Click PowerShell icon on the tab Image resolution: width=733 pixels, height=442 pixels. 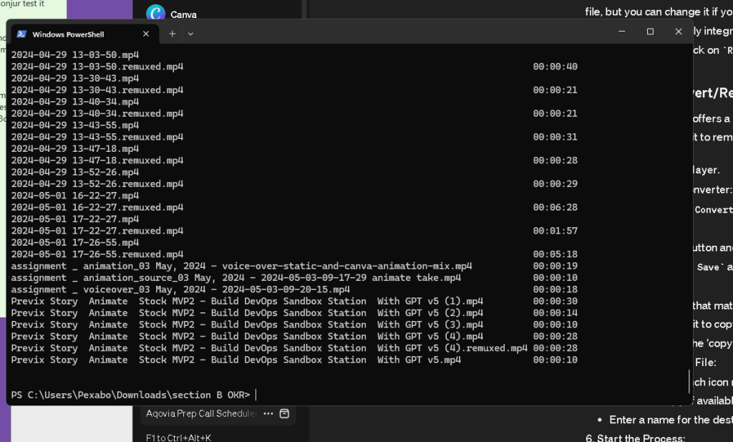21,34
